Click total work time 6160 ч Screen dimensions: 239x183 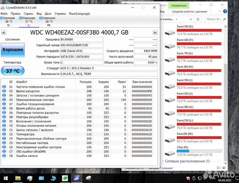[146, 62]
